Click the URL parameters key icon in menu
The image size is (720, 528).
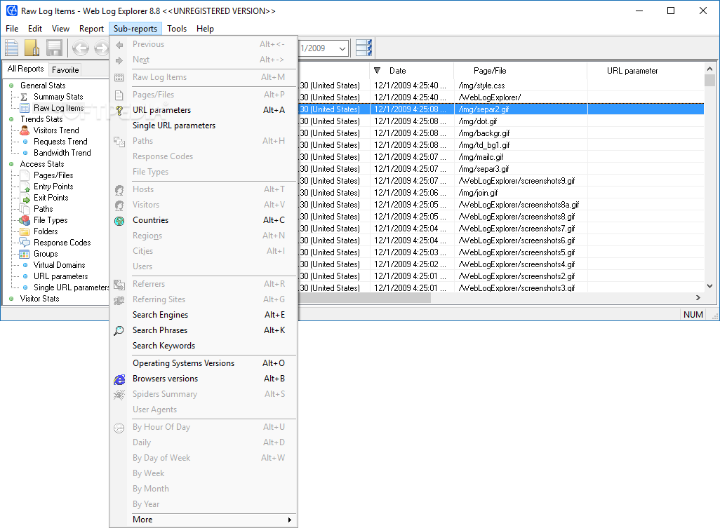coord(119,110)
